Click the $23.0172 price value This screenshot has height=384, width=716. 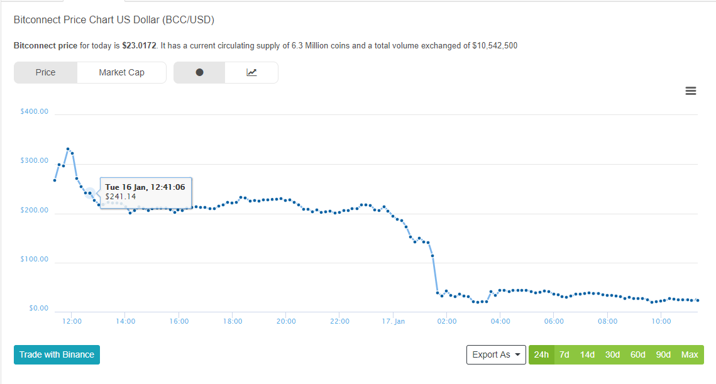pyautogui.click(x=140, y=46)
